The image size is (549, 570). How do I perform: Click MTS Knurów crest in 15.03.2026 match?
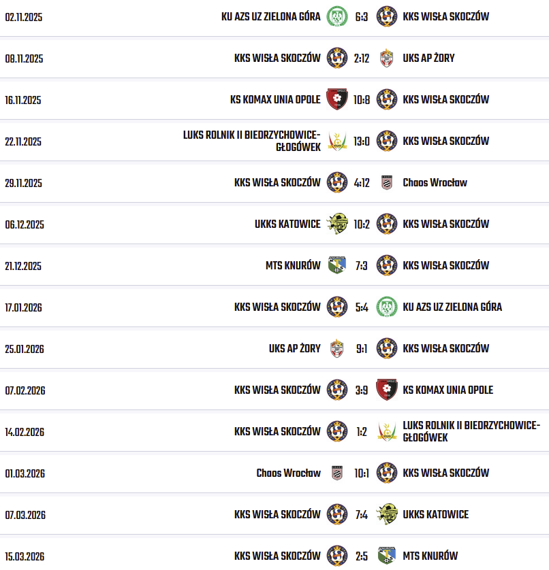tap(386, 555)
